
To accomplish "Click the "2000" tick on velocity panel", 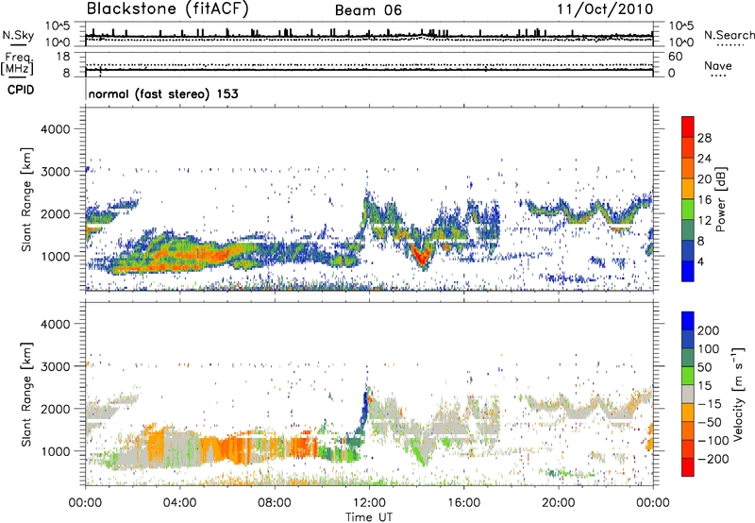I will [x=55, y=409].
